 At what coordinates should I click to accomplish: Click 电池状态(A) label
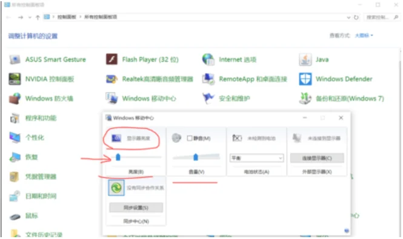coord(256,172)
